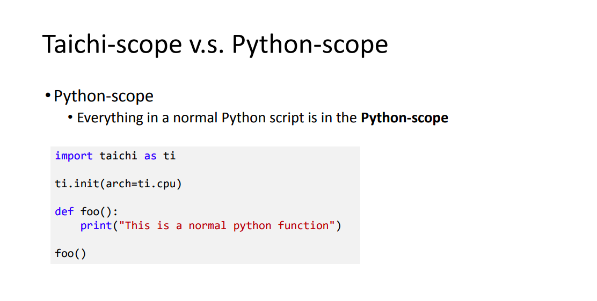Click the "def" keyword
597x301 pixels.
pos(64,211)
